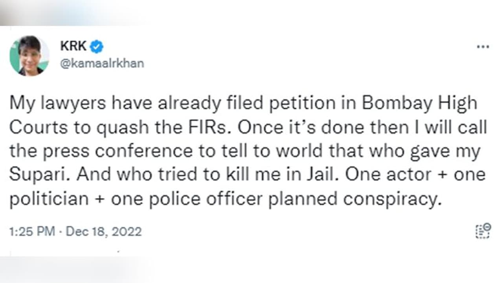
Task: Click the dashed document icon below the tweet
Action: coord(483,230)
